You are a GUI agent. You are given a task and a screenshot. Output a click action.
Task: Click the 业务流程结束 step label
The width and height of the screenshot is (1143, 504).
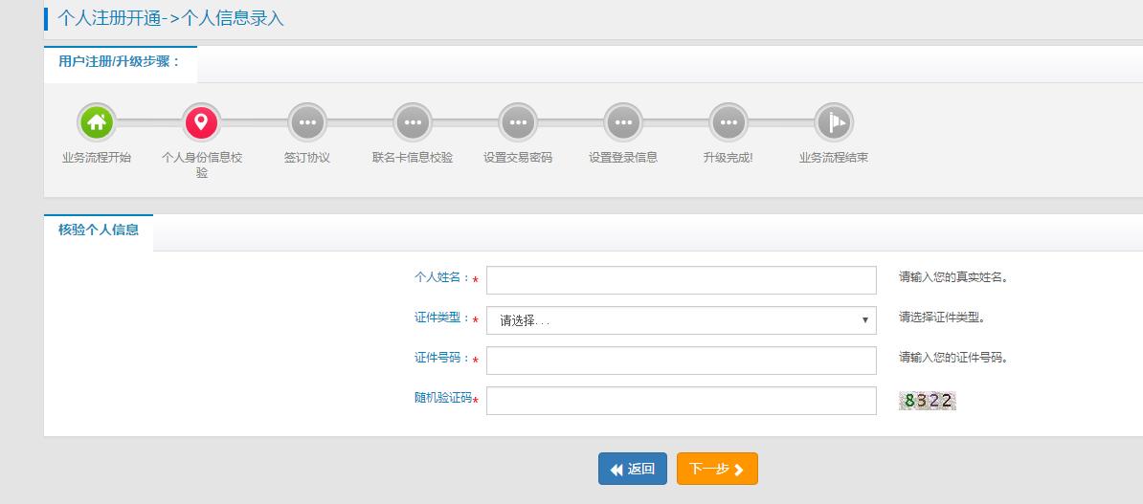coord(834,157)
